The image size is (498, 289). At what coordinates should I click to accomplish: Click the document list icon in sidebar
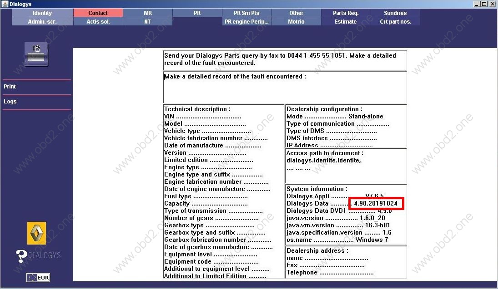point(36,54)
